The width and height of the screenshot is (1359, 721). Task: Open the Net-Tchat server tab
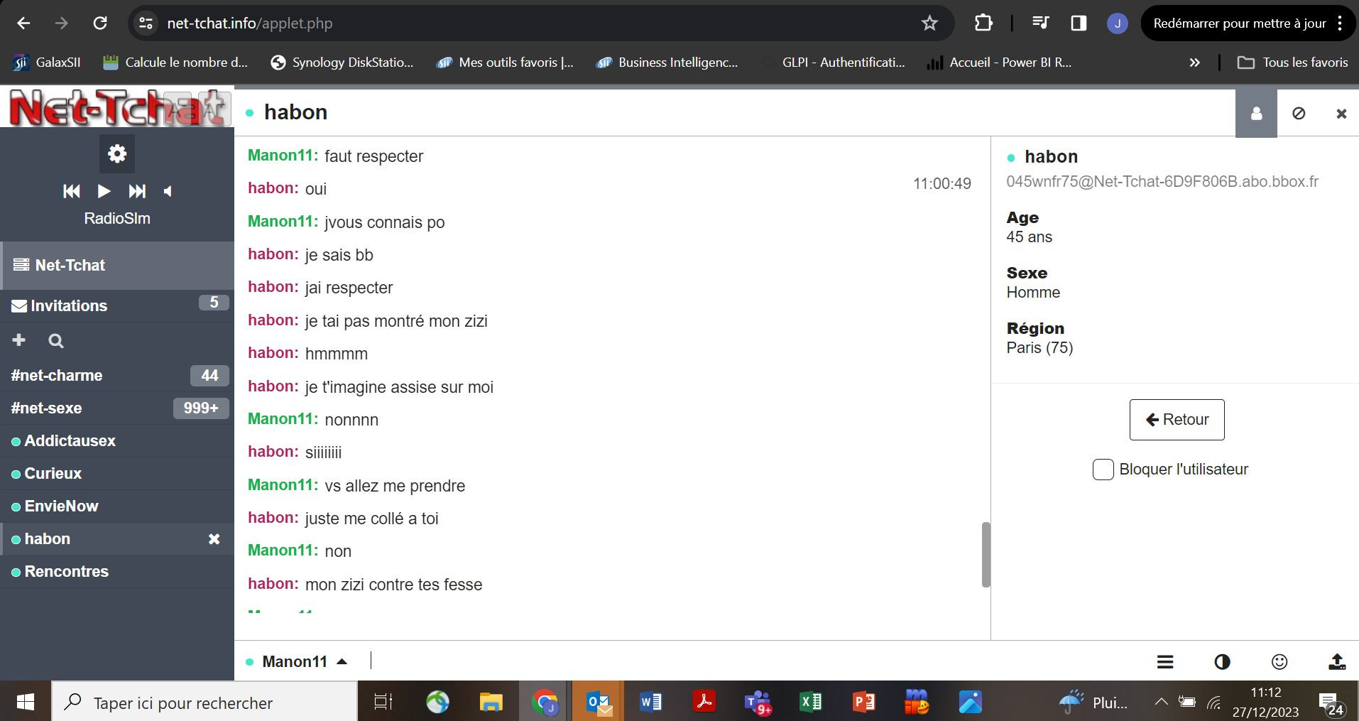pyautogui.click(x=117, y=265)
